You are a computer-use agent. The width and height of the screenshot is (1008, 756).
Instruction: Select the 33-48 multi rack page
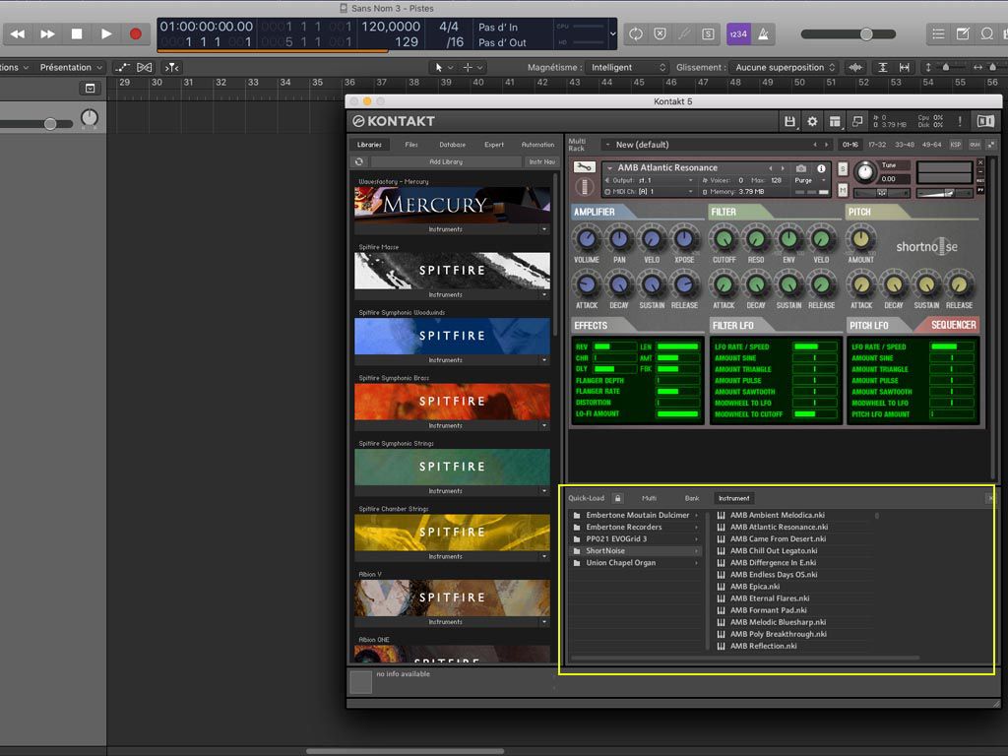(904, 145)
